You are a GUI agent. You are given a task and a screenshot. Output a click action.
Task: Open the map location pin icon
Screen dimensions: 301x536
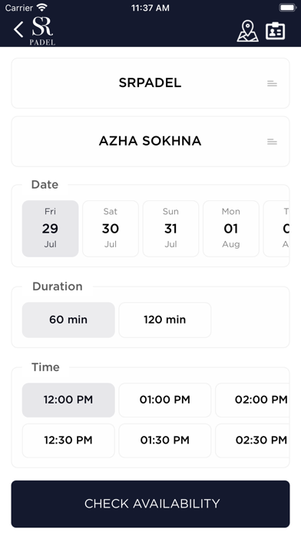tap(247, 31)
